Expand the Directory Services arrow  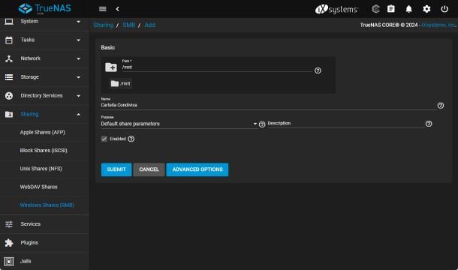[x=78, y=96]
